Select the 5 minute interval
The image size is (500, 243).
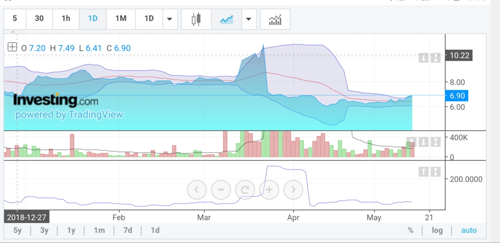pos(15,18)
